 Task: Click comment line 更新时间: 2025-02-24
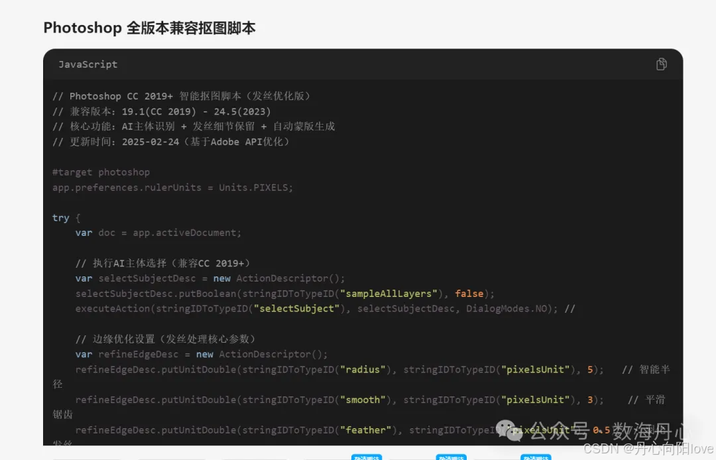click(171, 141)
